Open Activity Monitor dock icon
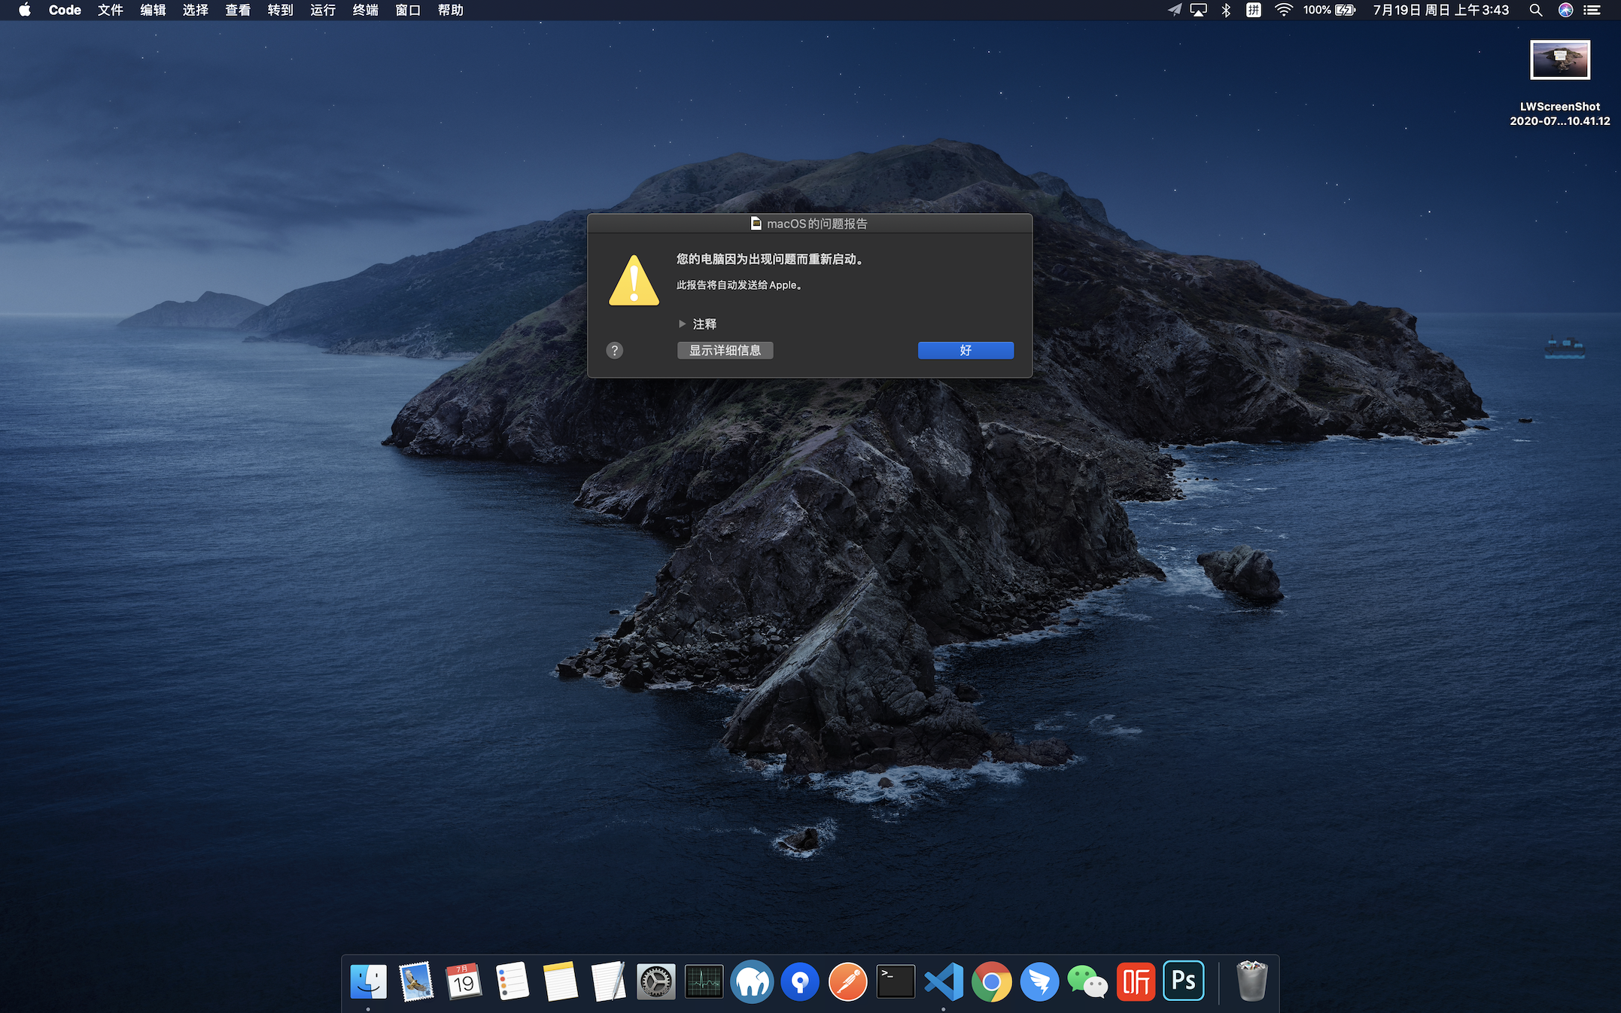The width and height of the screenshot is (1621, 1013). 704,981
